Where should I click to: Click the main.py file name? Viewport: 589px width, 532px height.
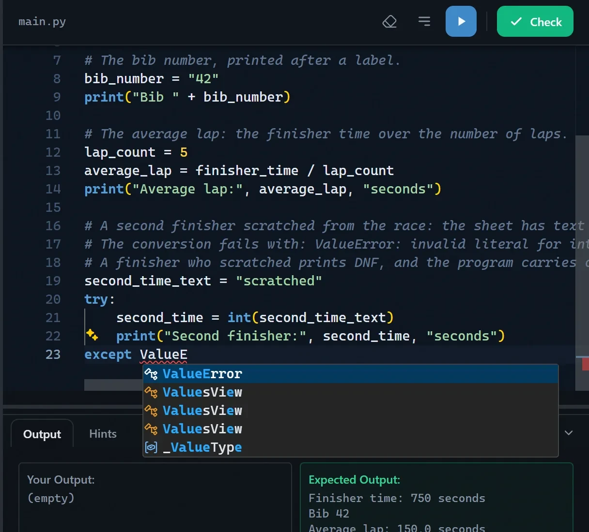[x=42, y=22]
